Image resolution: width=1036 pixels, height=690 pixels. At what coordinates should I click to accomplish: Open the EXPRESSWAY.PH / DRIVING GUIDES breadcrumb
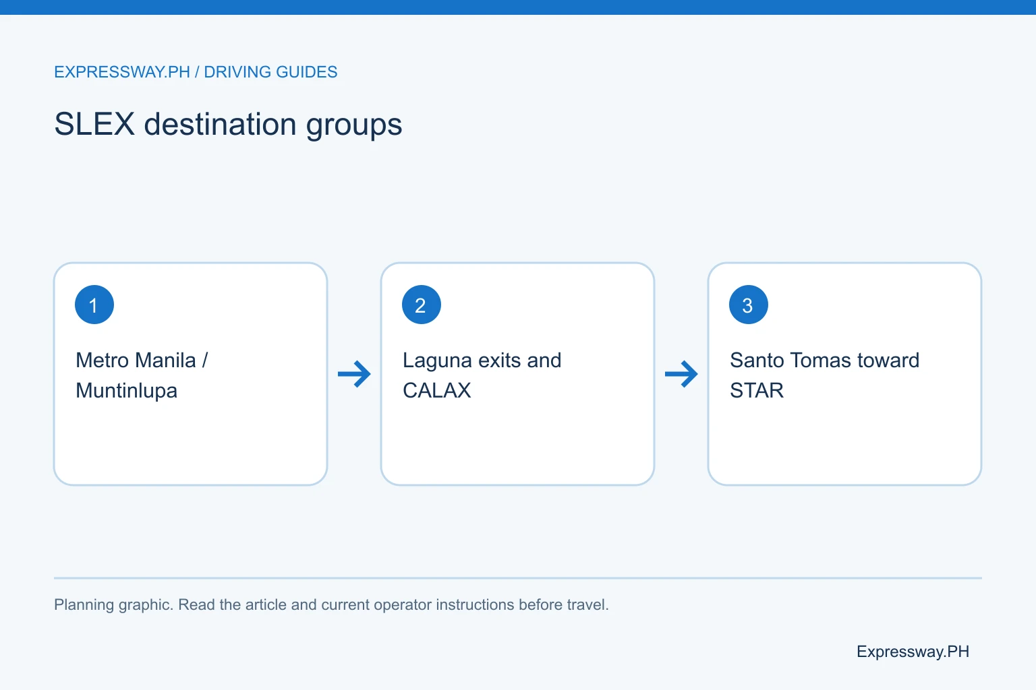(196, 72)
